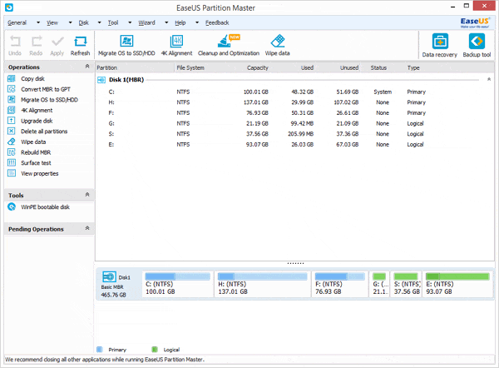This screenshot has height=368, width=499.
Task: Click WinPE bootable disk link
Action: point(47,206)
